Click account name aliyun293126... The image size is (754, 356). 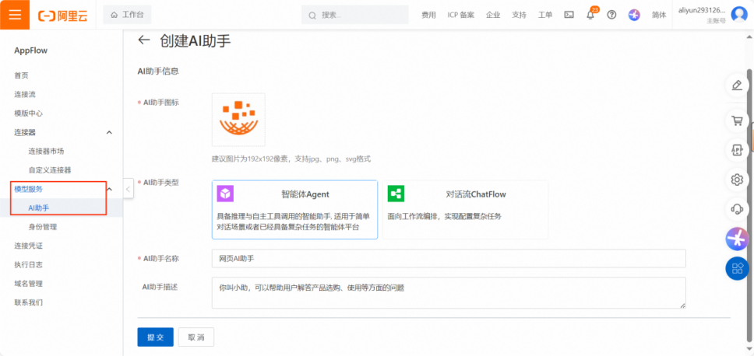pos(702,11)
